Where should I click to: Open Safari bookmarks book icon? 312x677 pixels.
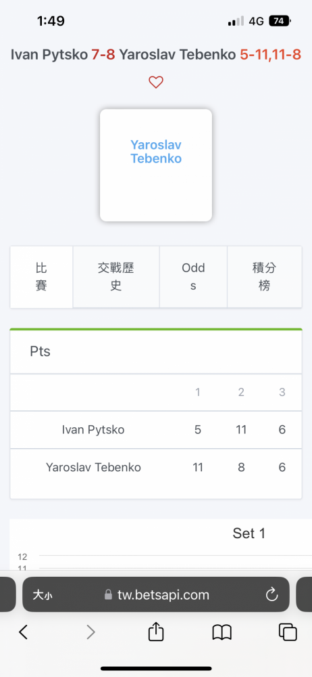(222, 632)
